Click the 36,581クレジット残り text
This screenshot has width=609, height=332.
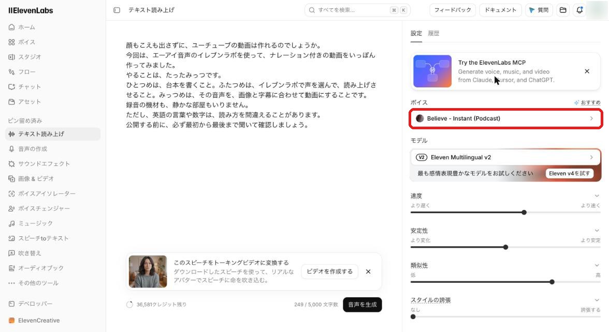click(161, 305)
